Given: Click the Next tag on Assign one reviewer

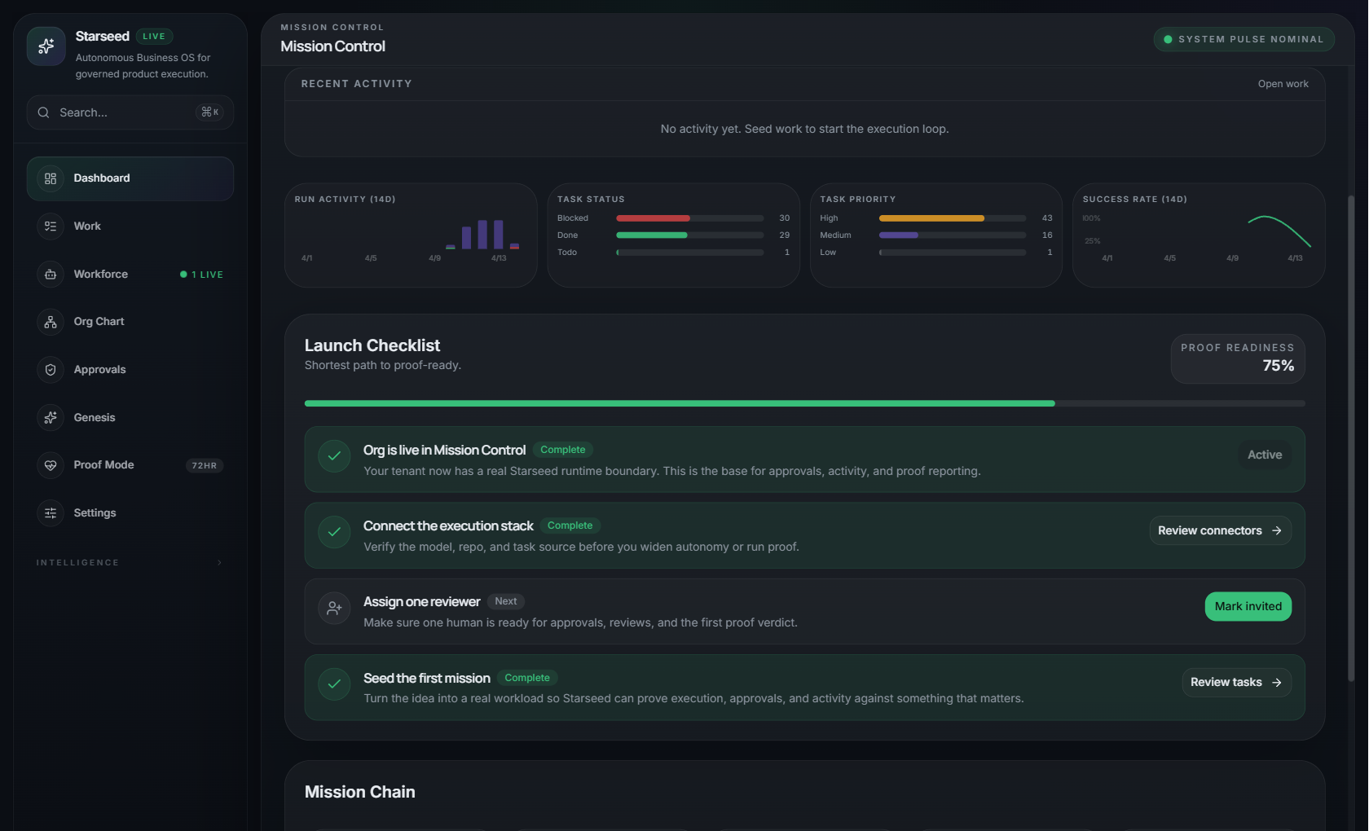Looking at the screenshot, I should point(506,601).
